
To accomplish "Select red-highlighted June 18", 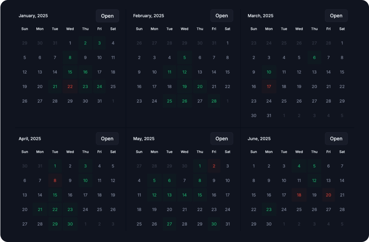I will (x=299, y=195).
